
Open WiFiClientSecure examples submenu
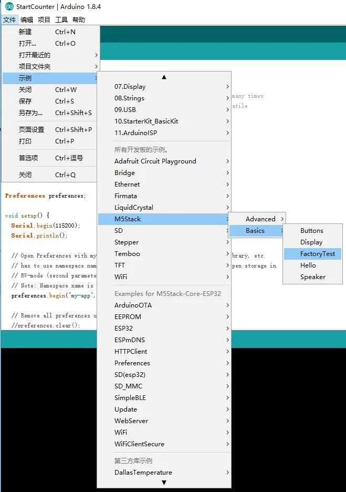tap(164, 444)
